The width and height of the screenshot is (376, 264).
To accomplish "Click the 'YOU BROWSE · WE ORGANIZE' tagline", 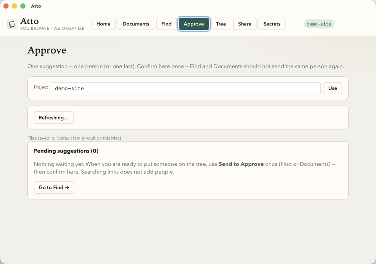I will (52, 28).
